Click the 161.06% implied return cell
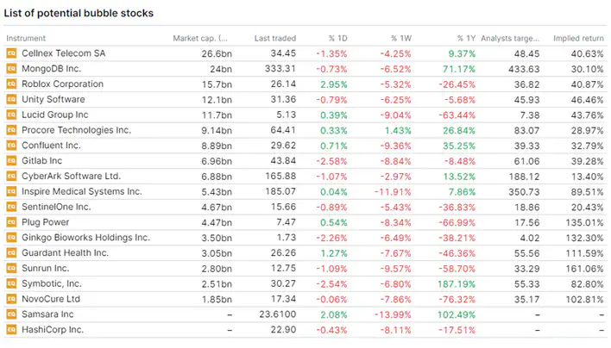The height and width of the screenshot is (348, 611). click(x=584, y=269)
